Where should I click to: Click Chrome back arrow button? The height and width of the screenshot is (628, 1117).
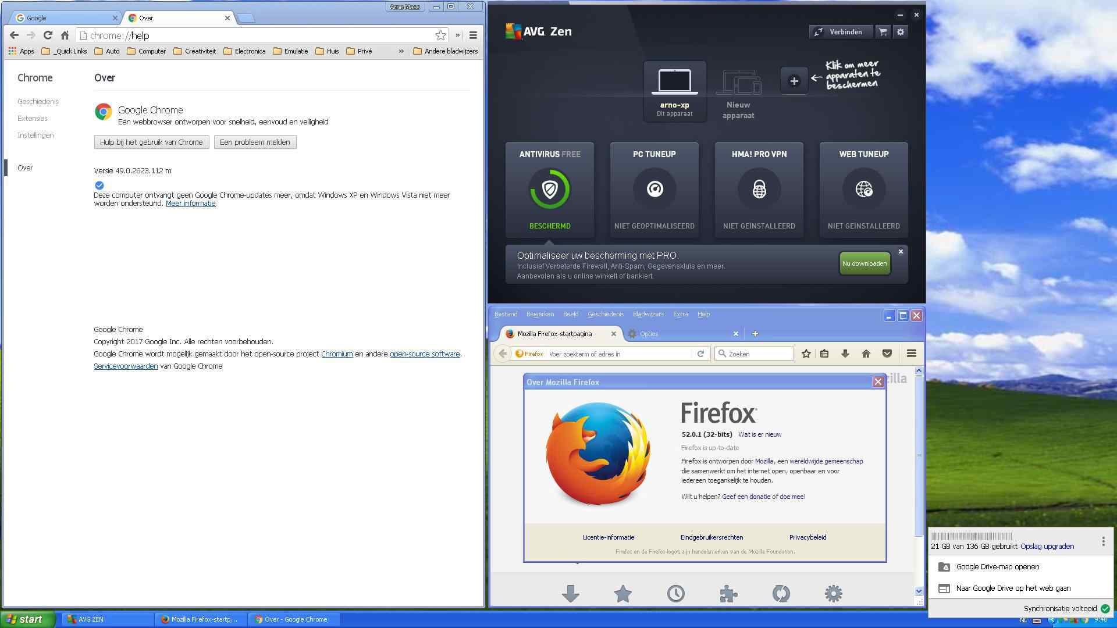[x=15, y=35]
